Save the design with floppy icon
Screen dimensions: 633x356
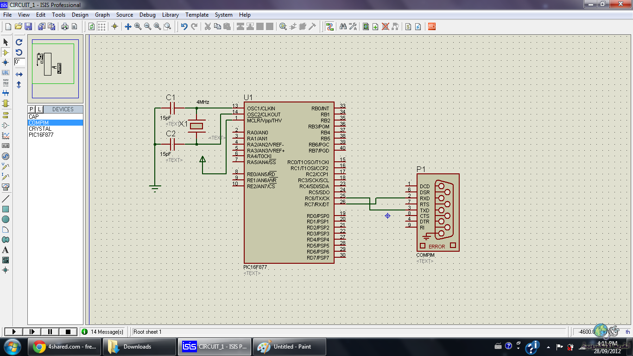click(28, 26)
